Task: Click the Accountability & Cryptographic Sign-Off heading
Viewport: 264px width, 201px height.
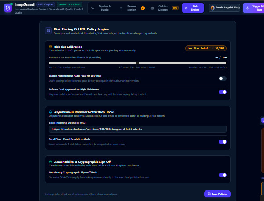Action: (82, 162)
